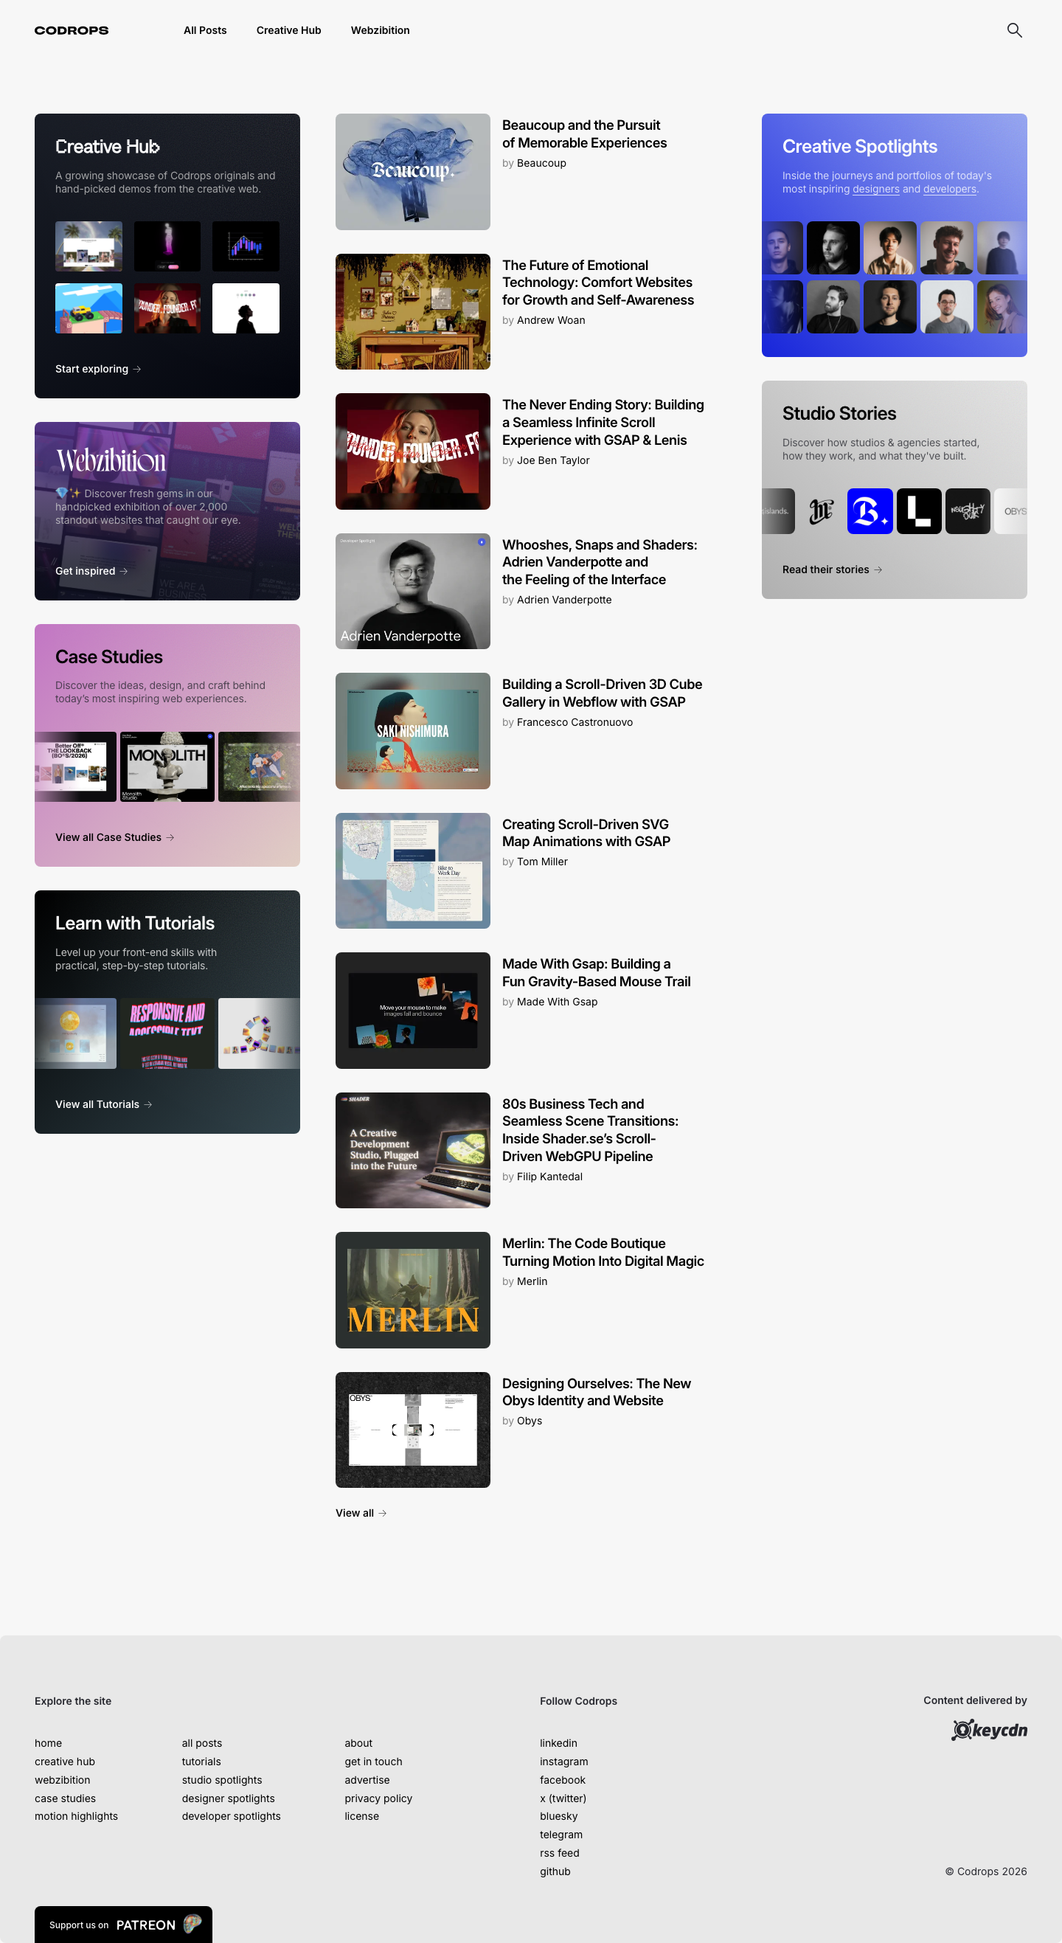This screenshot has width=1062, height=1943.
Task: Click footer advertise link
Action: point(367,1780)
